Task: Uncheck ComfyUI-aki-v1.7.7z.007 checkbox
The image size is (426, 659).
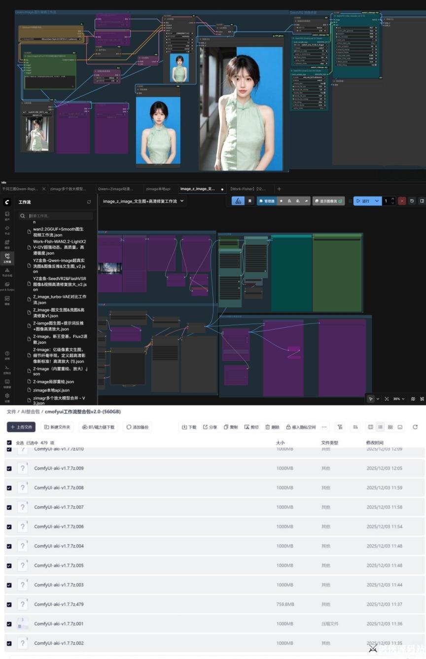Action: [x=9, y=507]
